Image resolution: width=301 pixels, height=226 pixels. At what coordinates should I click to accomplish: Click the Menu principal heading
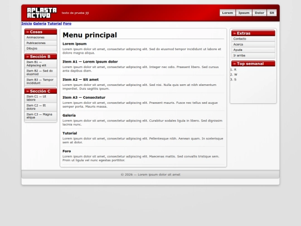[x=90, y=35]
